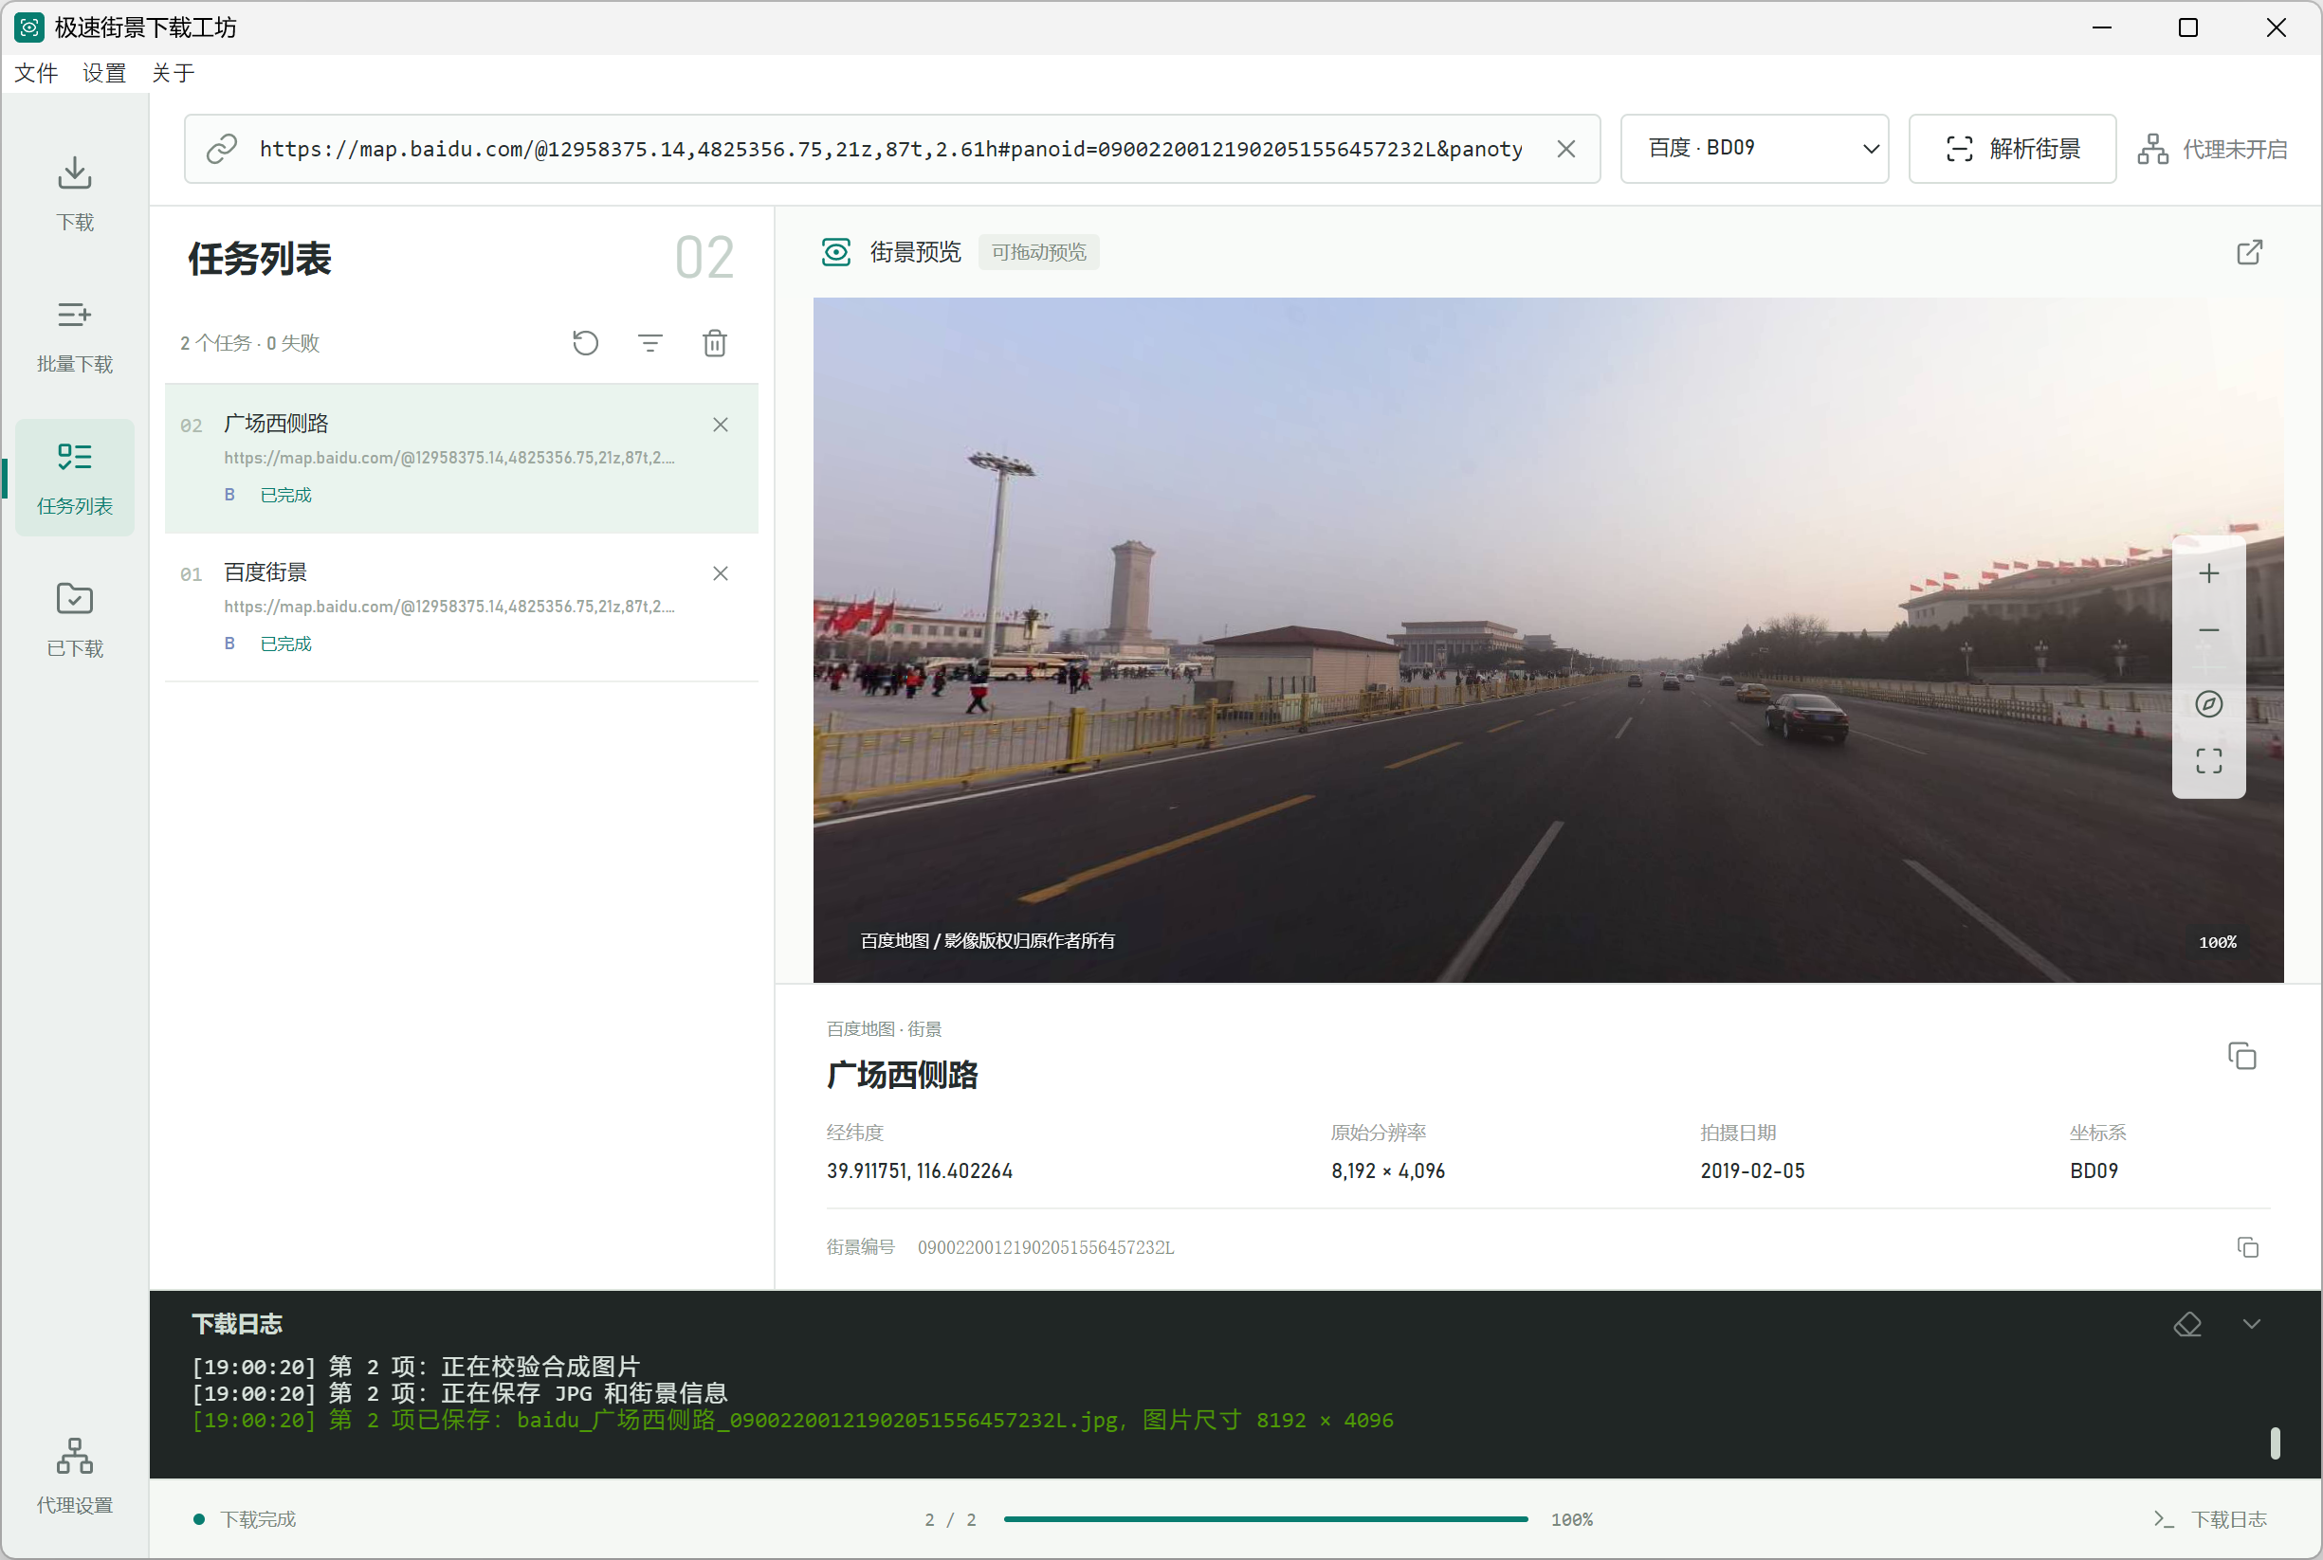Screen dimensions: 2323x1560
Task: Open the 文件 menu
Action: [x=36, y=74]
